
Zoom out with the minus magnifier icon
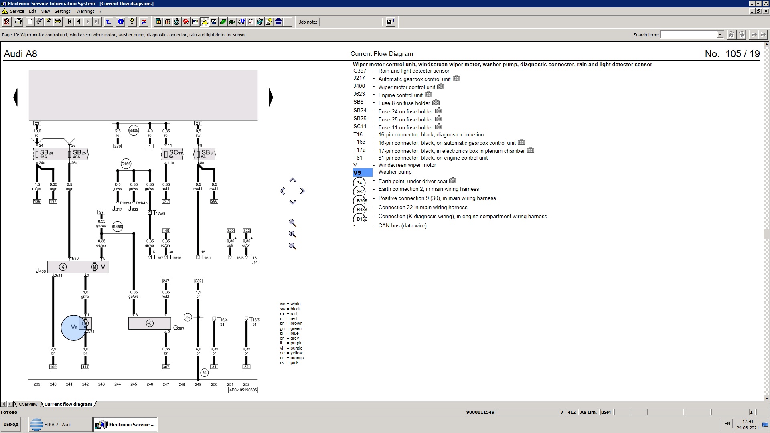(292, 247)
